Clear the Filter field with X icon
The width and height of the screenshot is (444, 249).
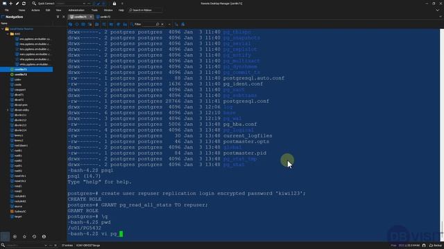pyautogui.click(x=162, y=24)
